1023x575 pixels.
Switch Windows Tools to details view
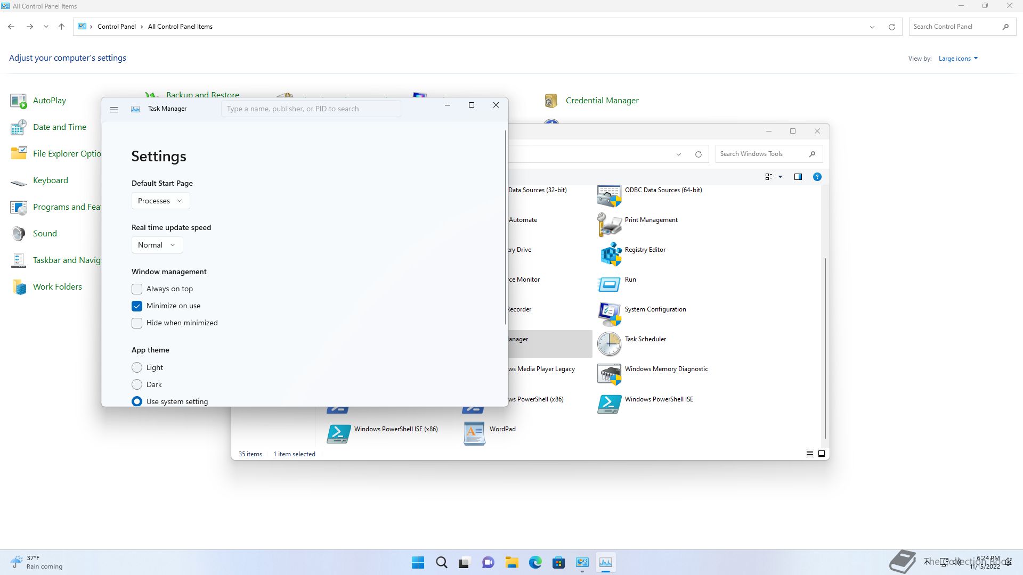[x=809, y=454]
